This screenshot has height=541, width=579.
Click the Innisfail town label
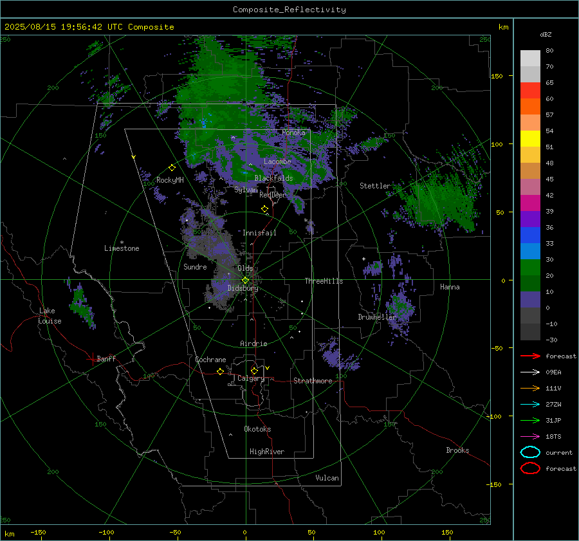pos(259,233)
